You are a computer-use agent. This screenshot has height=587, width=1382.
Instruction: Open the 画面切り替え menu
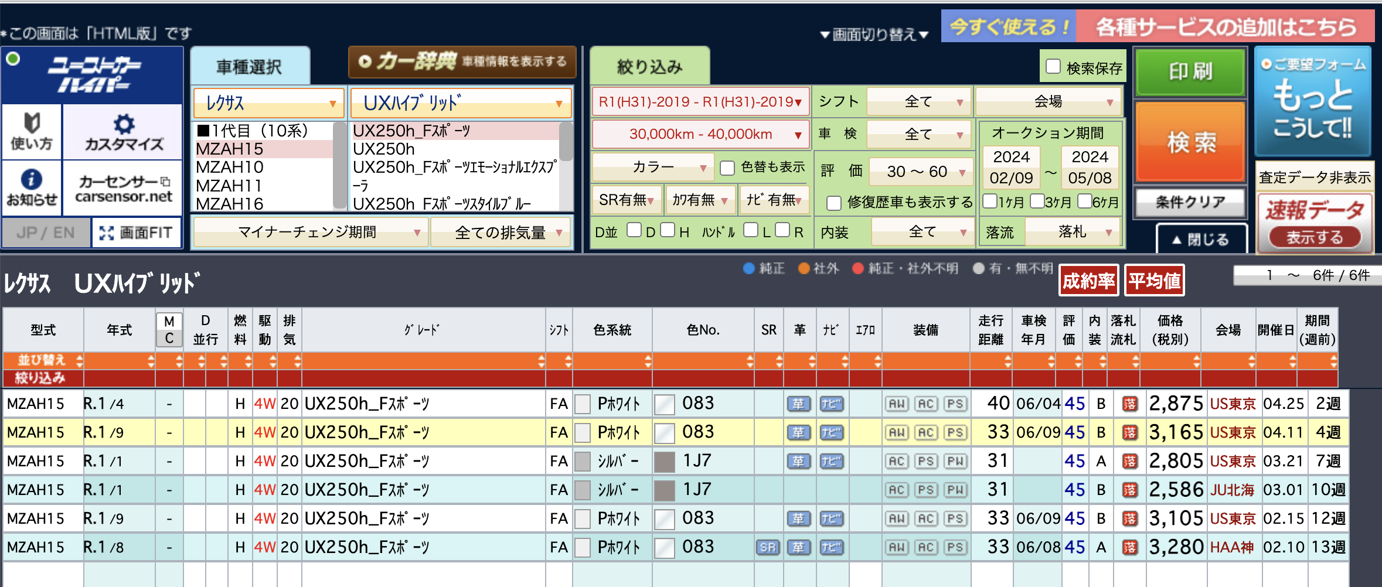pyautogui.click(x=874, y=35)
